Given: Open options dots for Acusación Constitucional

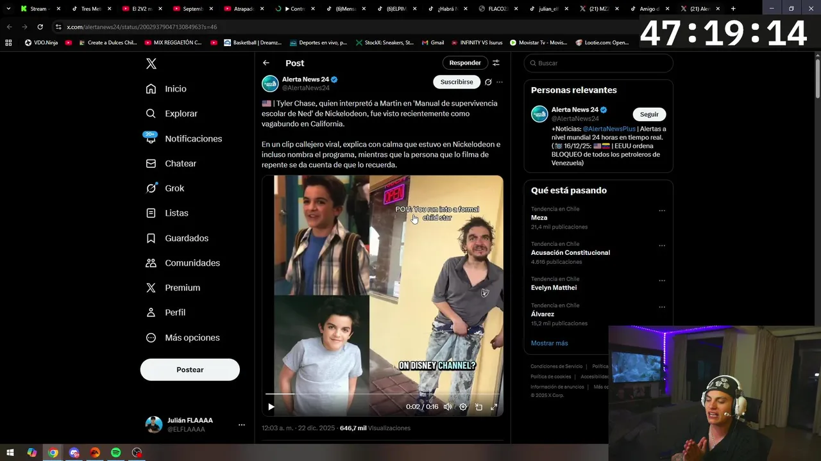Looking at the screenshot, I should [x=662, y=245].
